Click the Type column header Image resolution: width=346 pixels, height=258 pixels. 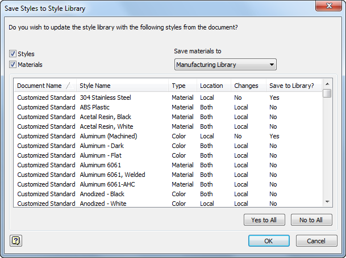[178, 86]
